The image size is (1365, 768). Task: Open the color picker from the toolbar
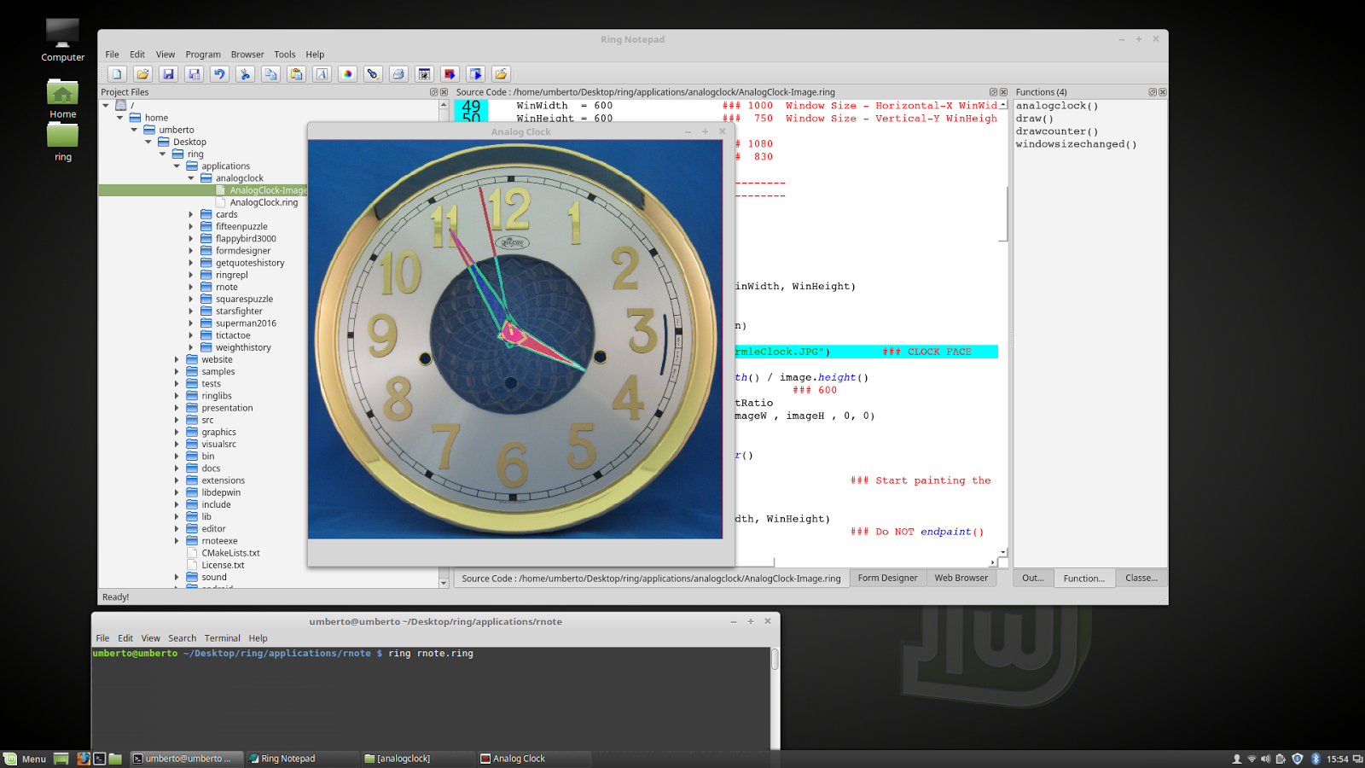coord(347,73)
